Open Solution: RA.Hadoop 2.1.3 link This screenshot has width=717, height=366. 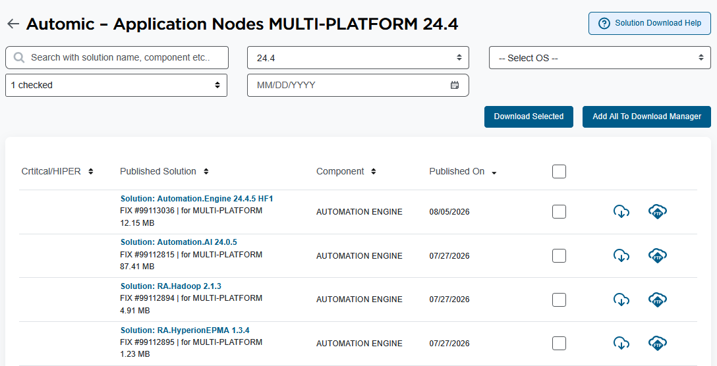171,286
